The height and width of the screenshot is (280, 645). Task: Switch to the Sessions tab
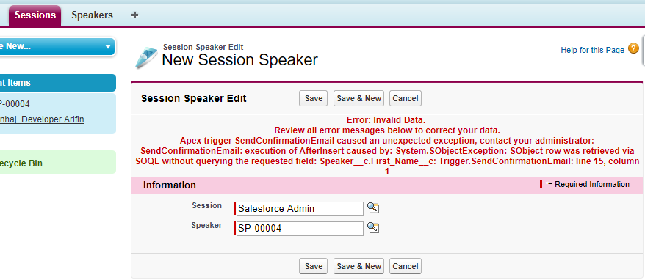(x=35, y=15)
